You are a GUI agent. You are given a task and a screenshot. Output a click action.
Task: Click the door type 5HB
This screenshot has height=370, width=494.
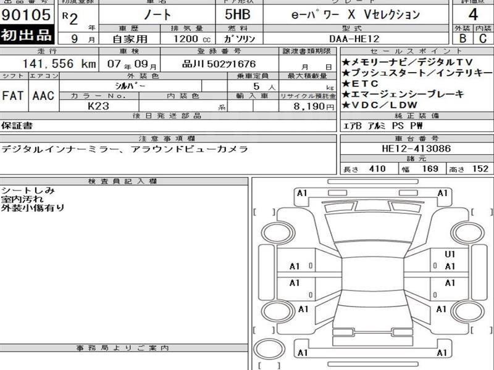coord(238,15)
